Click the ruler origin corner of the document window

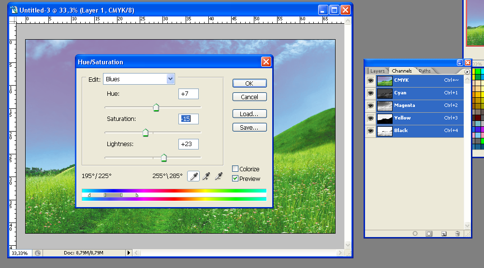13,20
